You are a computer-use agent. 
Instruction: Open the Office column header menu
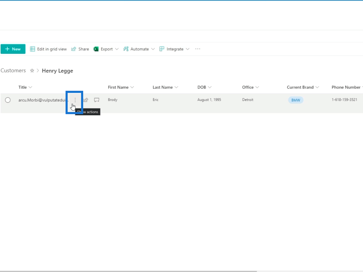[250, 87]
